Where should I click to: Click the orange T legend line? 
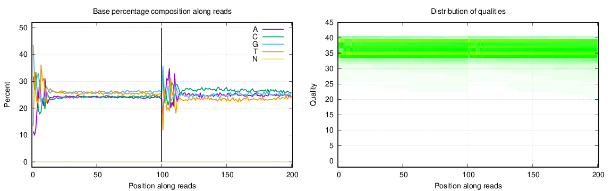tap(273, 51)
